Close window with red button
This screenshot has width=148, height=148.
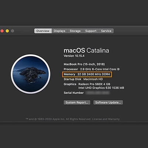click(2, 31)
